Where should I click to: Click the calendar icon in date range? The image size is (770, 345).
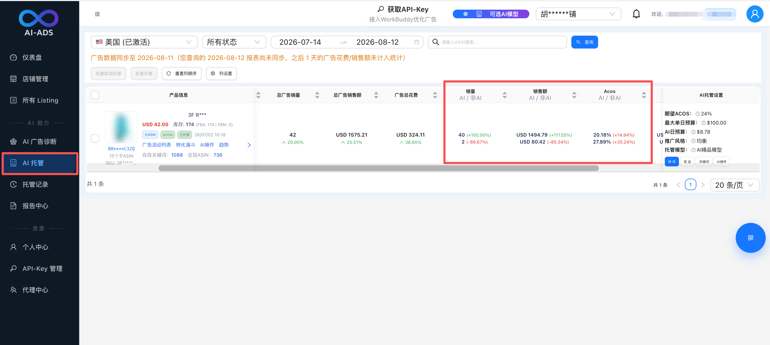click(x=416, y=42)
